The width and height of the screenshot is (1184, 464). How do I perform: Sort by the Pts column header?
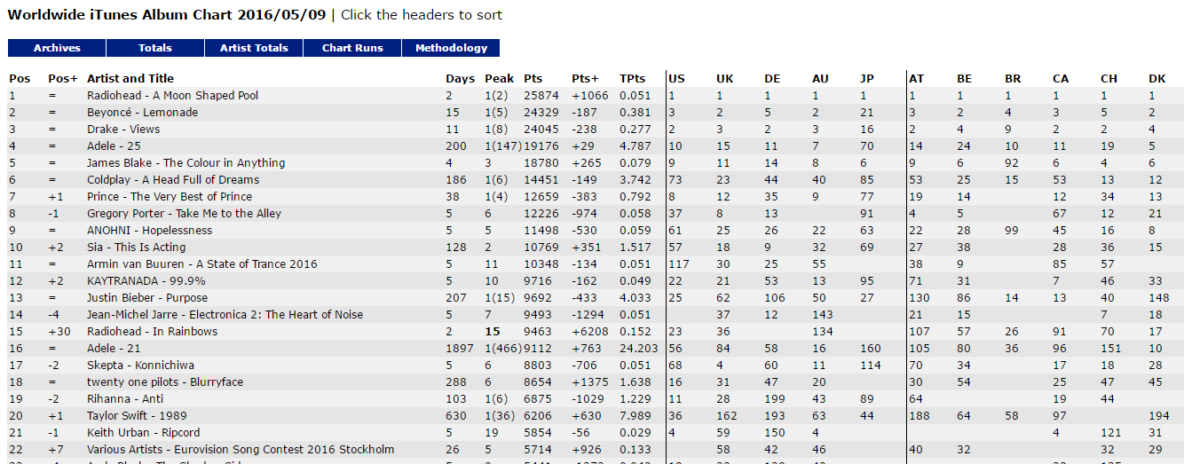click(533, 79)
